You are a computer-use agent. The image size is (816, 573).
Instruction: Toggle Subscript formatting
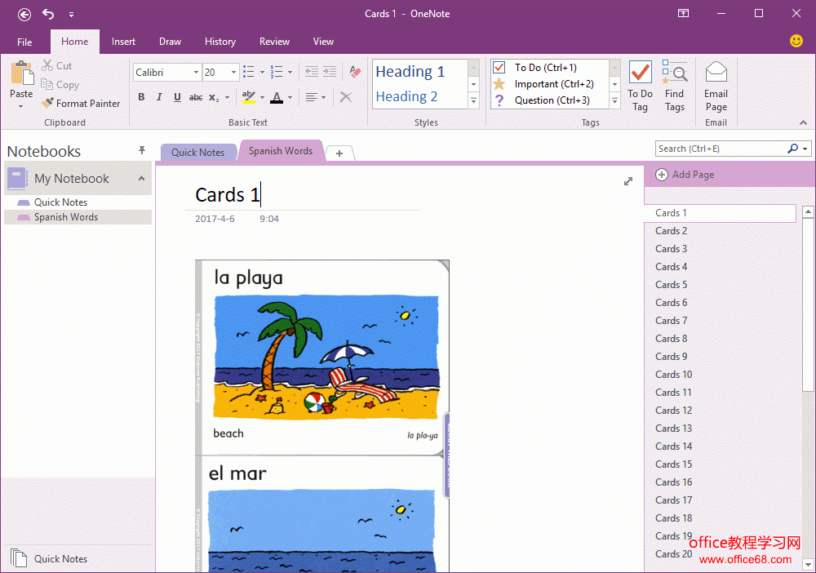(214, 97)
